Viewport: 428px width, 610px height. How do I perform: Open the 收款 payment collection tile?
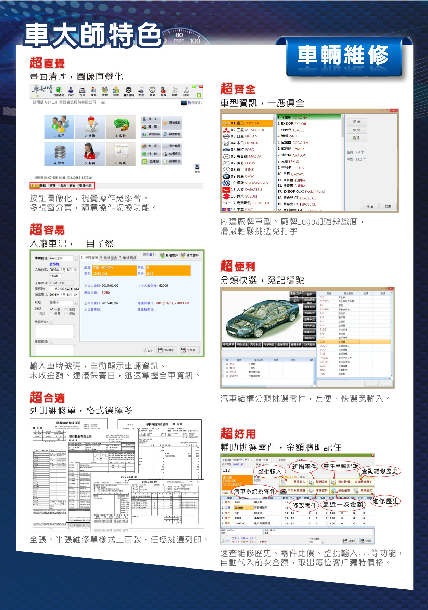point(120,127)
